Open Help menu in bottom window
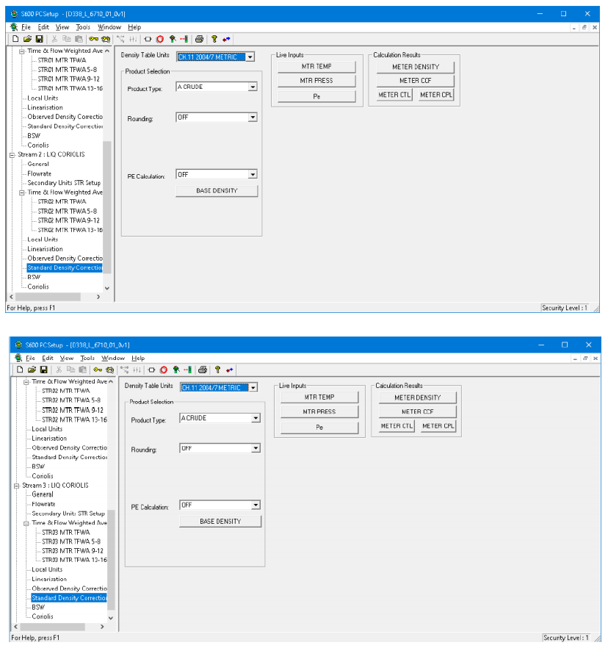This screenshot has height=648, width=608. tap(138, 359)
